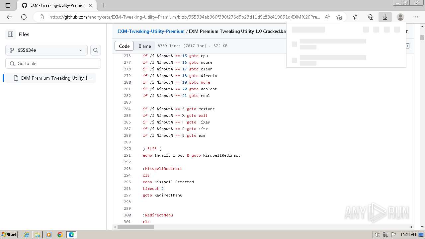Open Favorites list icon
Viewport: 425px width, 239px height.
click(356, 17)
